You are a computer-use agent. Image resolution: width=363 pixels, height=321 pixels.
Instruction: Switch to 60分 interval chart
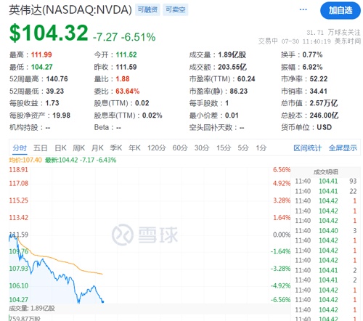coord(180,148)
